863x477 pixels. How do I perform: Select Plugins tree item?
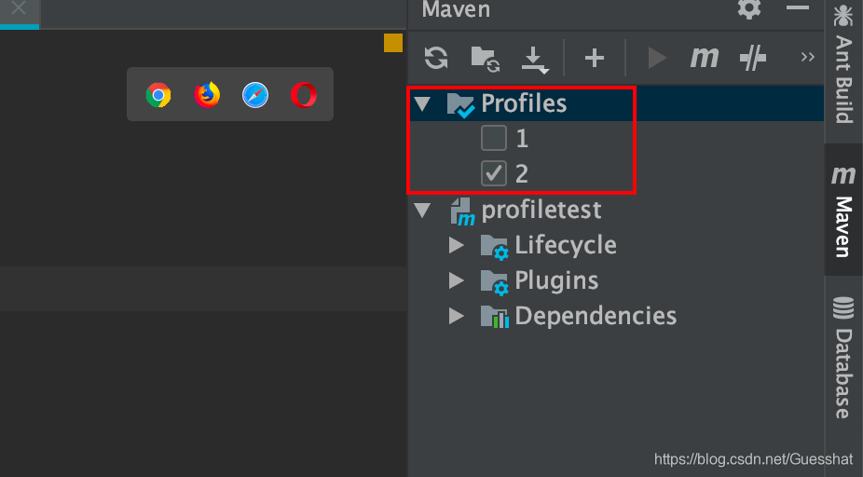[556, 280]
